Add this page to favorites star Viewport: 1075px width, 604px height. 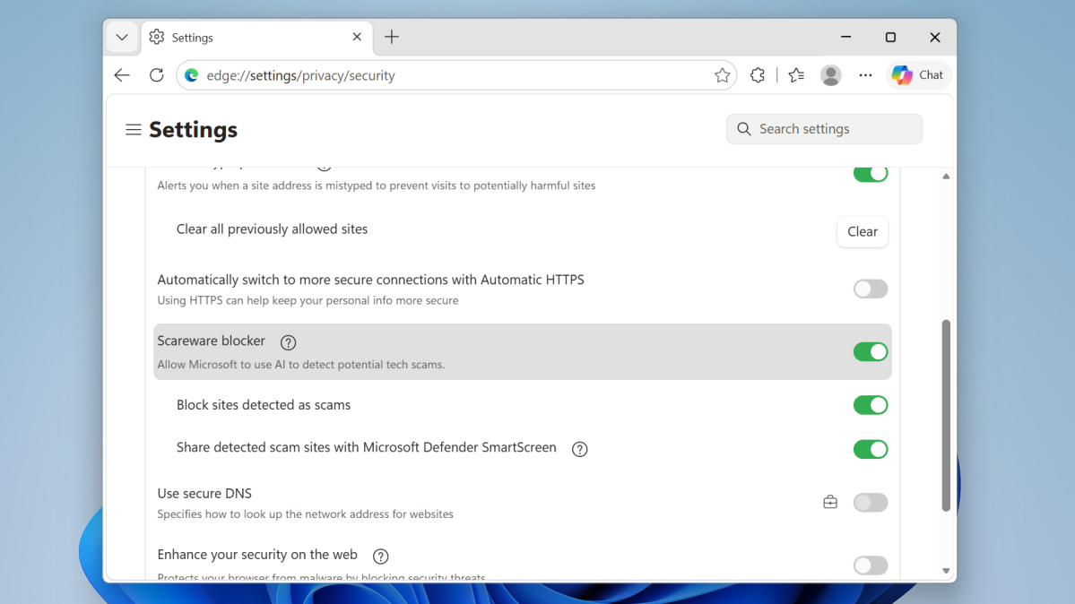[722, 75]
